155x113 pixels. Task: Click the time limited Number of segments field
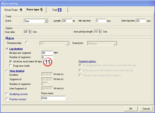(45, 84)
